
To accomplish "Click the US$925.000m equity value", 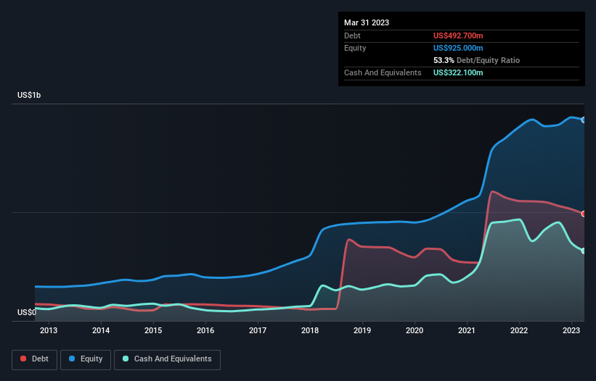I will click(458, 48).
